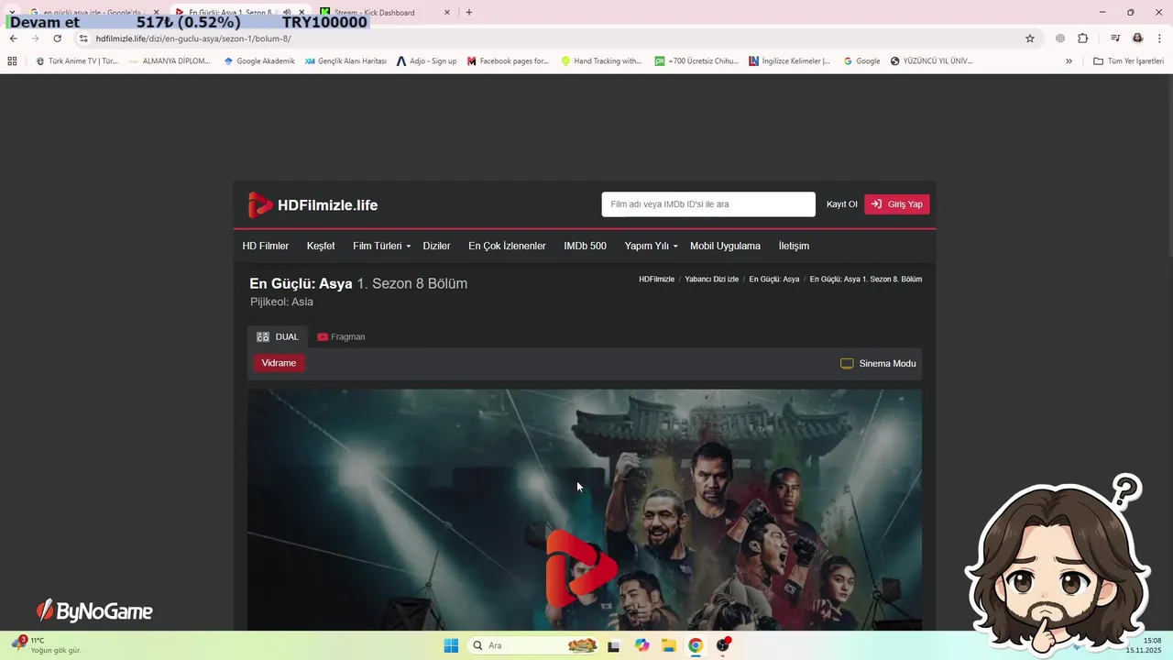Click the address bar URL field
This screenshot has height=660, width=1173.
[550, 38]
